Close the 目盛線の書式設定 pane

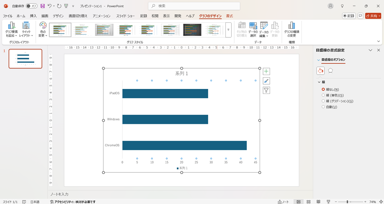(378, 50)
